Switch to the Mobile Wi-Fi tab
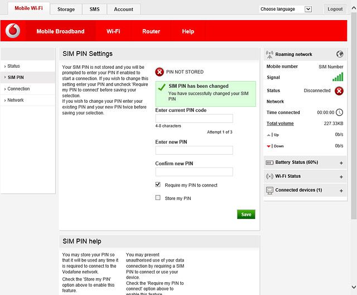This screenshot has width=357, height=295. point(28,8)
